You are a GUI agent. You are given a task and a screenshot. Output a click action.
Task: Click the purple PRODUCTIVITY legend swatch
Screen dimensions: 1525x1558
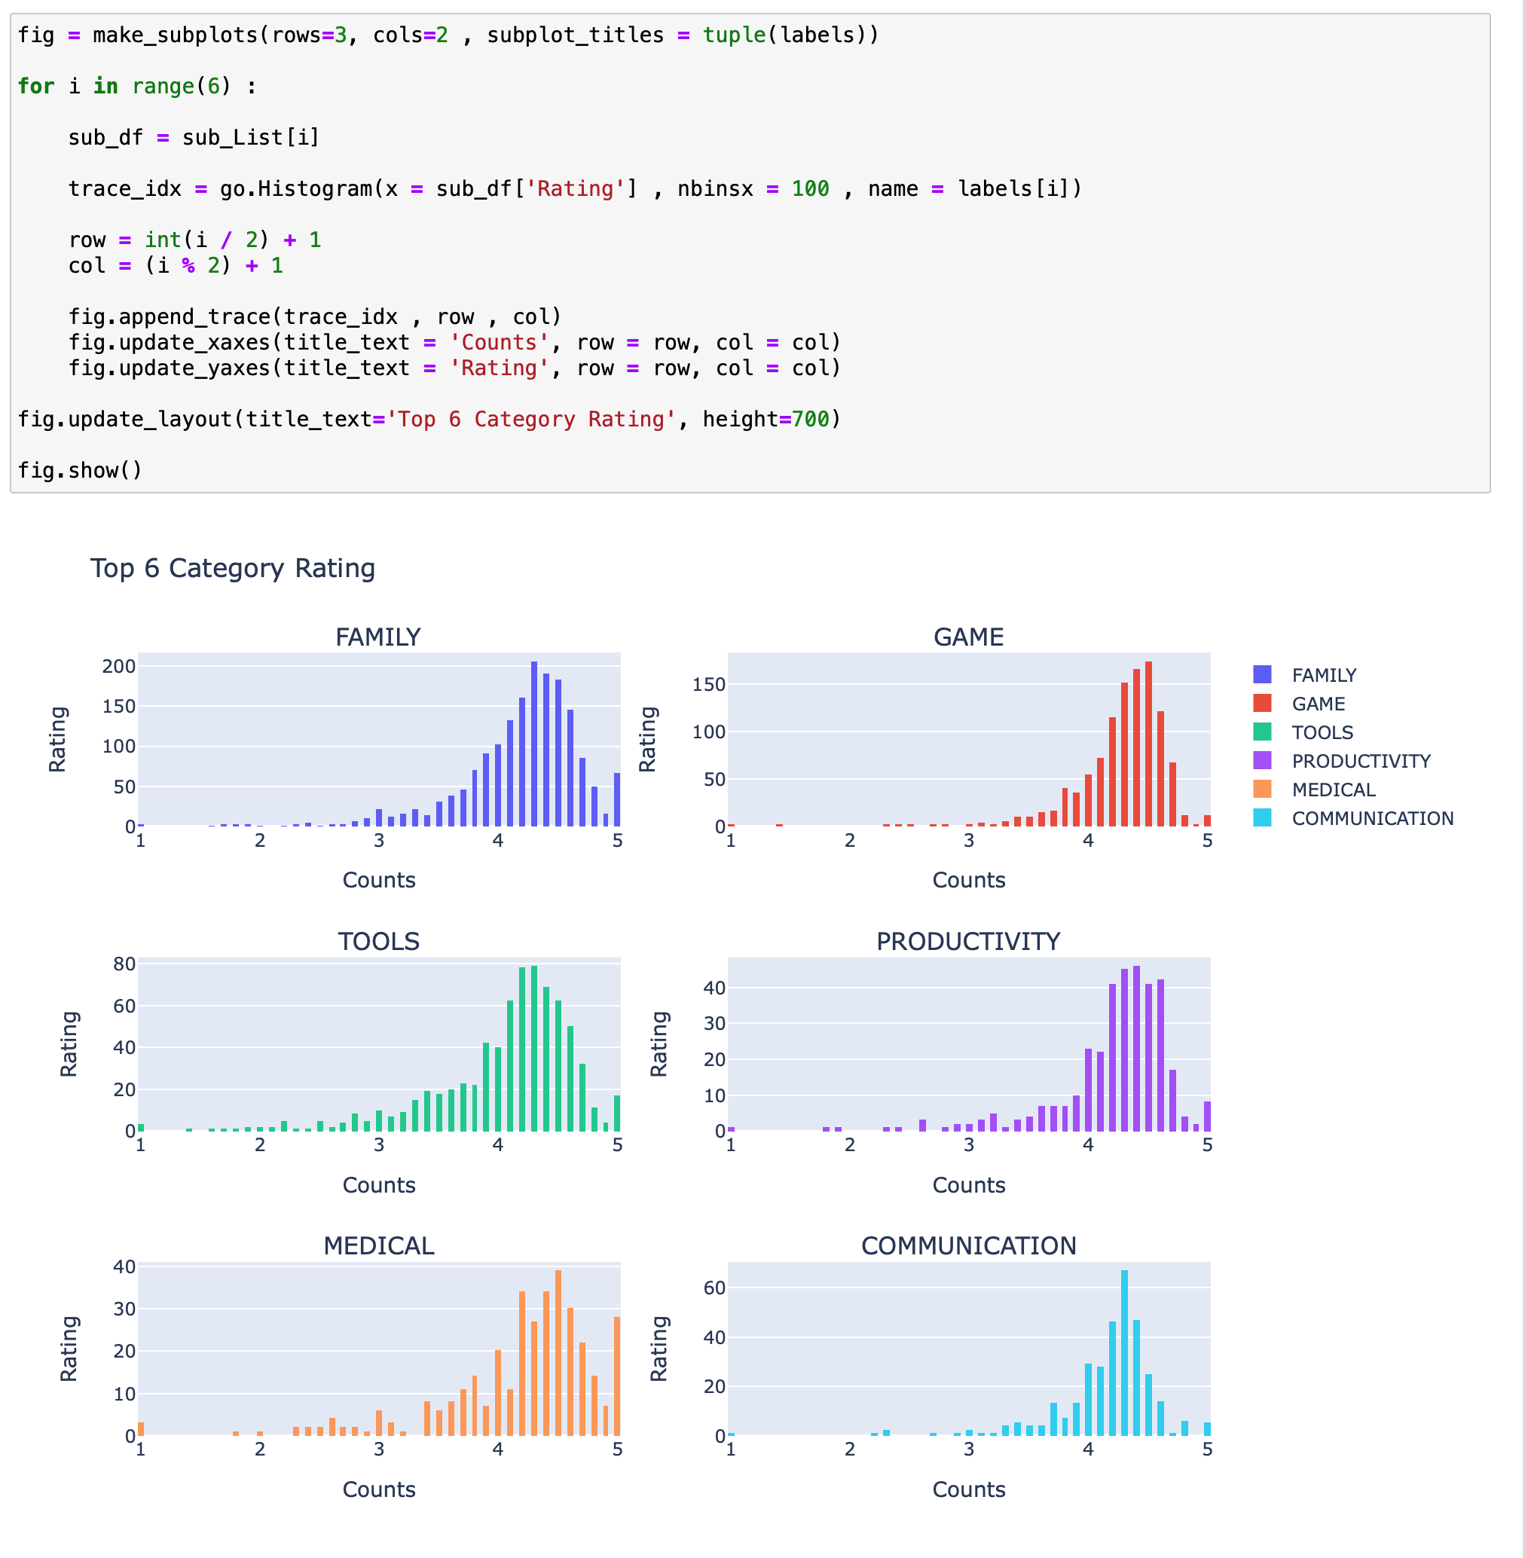click(x=1261, y=760)
